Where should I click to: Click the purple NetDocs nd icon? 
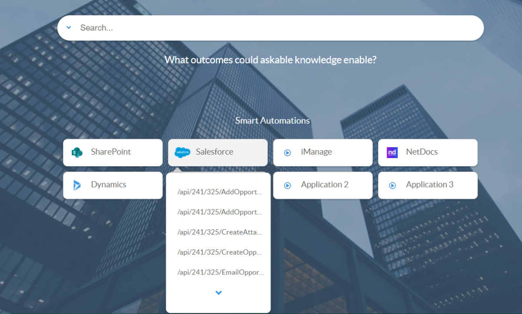(392, 152)
